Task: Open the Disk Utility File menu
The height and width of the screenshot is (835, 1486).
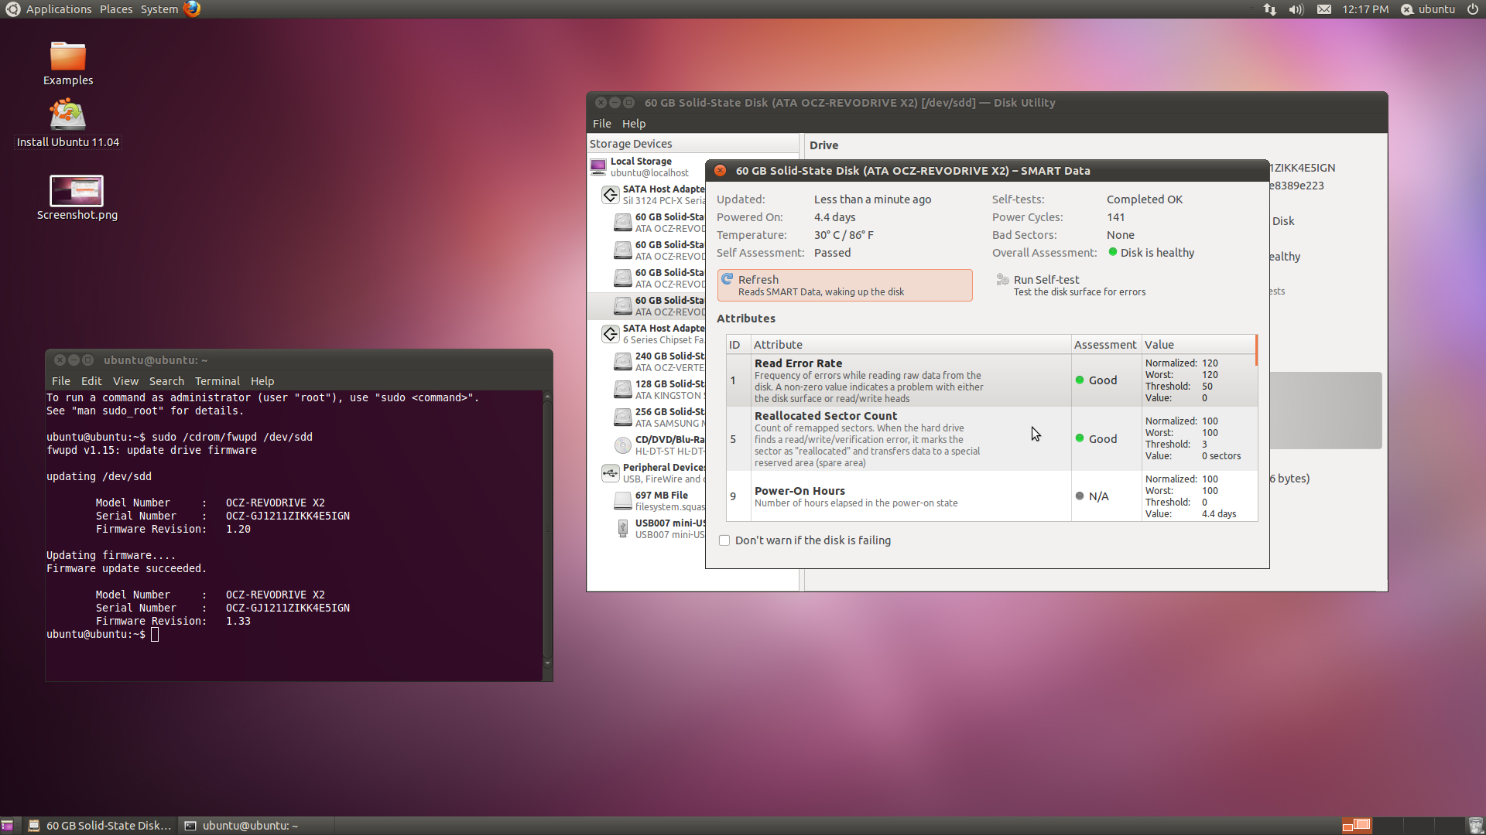Action: pyautogui.click(x=601, y=124)
